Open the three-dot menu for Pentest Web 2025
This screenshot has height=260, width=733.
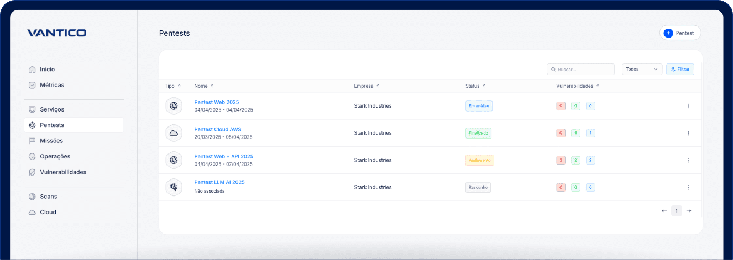pos(688,106)
